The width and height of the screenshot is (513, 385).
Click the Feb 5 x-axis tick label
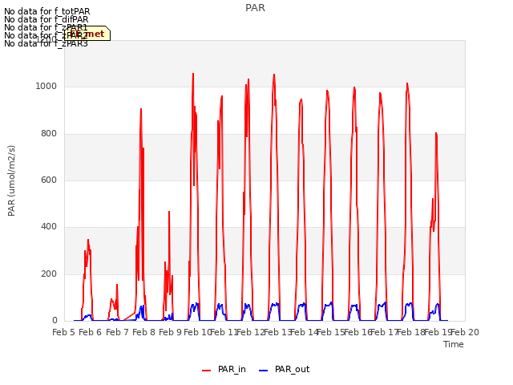pos(64,333)
